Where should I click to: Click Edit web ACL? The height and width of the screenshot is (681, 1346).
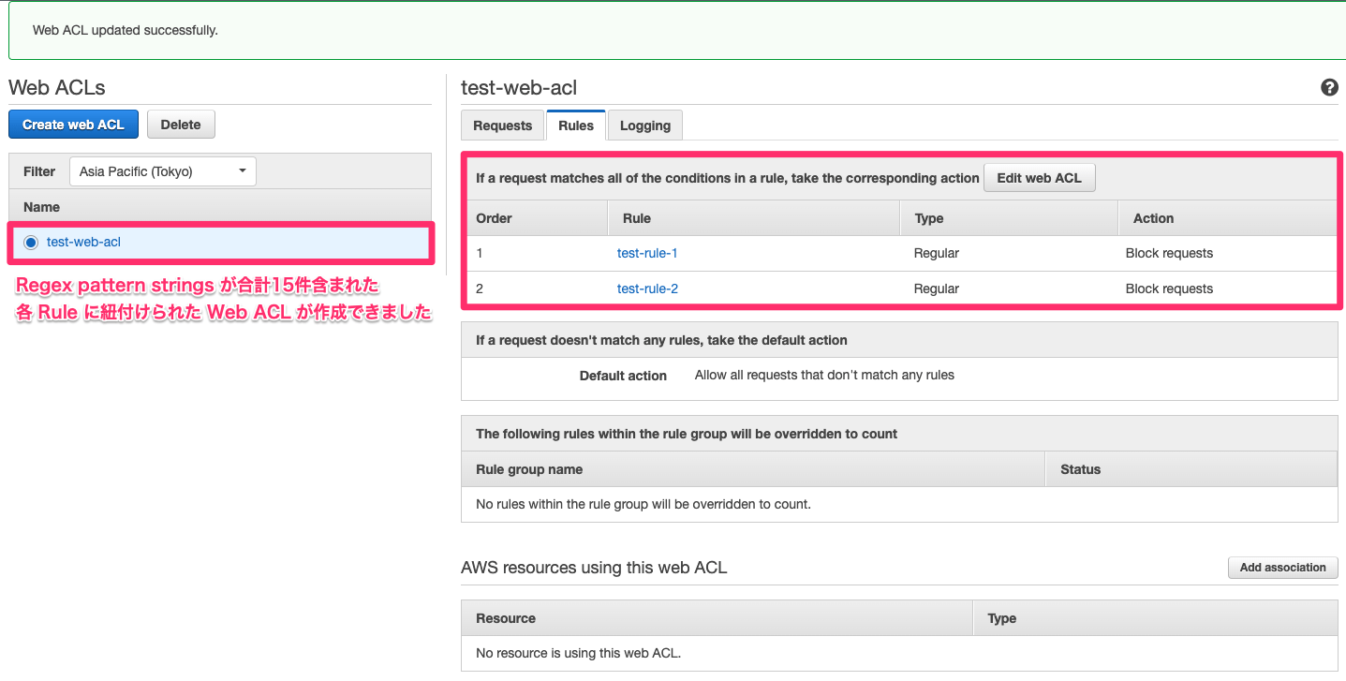tap(1039, 177)
